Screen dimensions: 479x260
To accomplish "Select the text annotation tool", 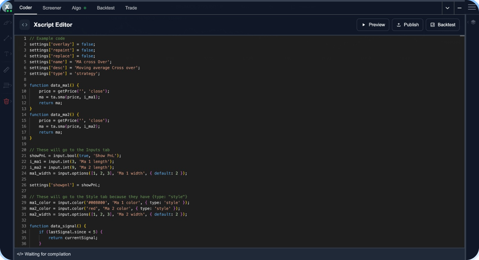I will click(6, 54).
